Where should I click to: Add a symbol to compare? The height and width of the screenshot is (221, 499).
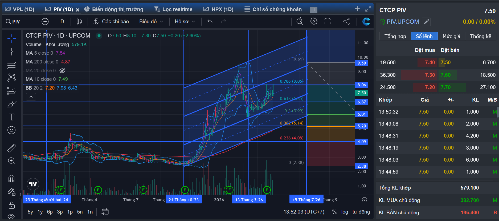coord(45,22)
